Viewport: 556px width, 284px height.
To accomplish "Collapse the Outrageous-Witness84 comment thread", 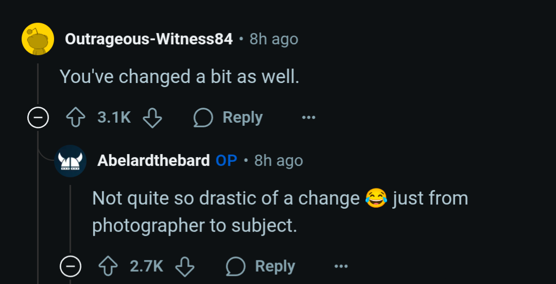I will click(38, 118).
